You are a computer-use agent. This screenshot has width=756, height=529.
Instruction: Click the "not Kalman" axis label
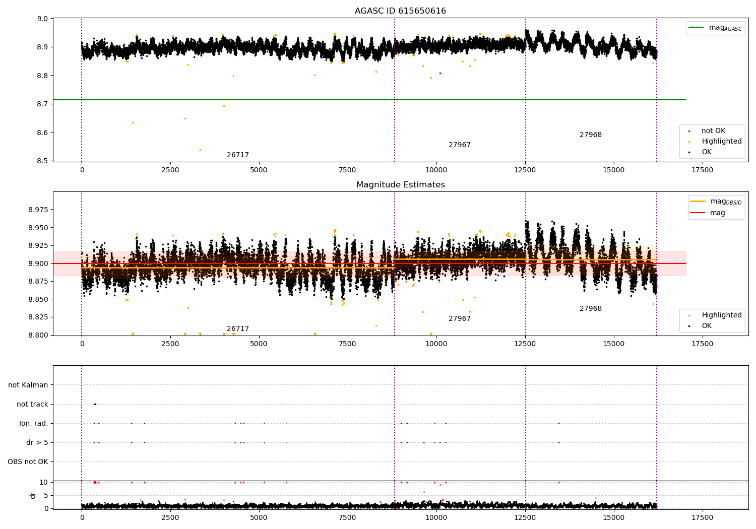click(x=28, y=385)
